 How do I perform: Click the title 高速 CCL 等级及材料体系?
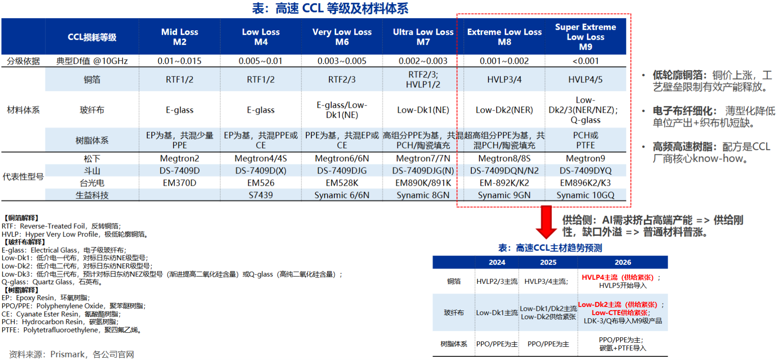tap(330, 9)
